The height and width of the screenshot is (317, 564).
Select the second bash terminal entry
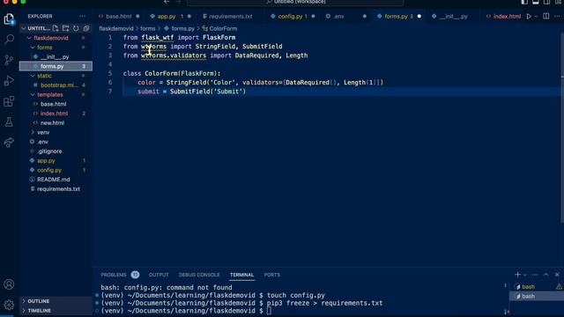pyautogui.click(x=536, y=296)
